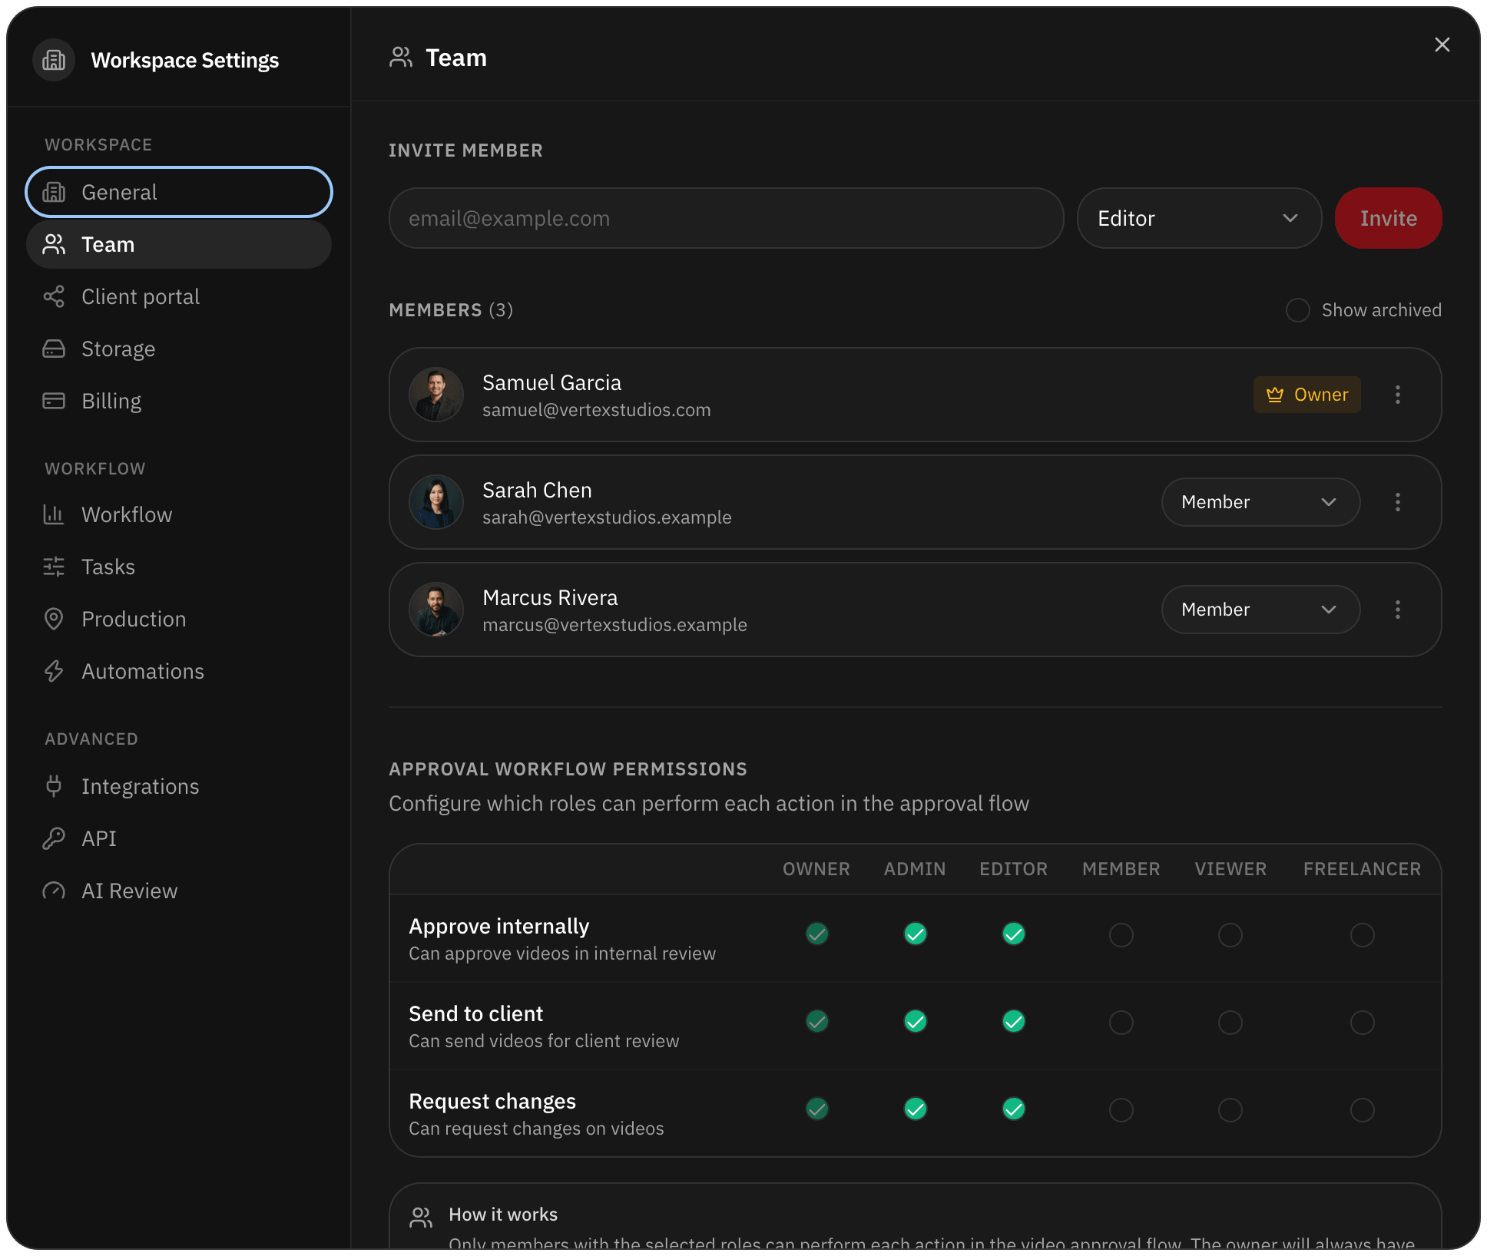1487x1256 pixels.
Task: Go to Storage settings
Action: pyautogui.click(x=179, y=349)
